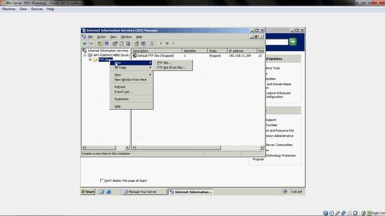This screenshot has width=385, height=216.
Task: Select the 'Default FTP Site (Stopped)' row text
Action: 155,56
